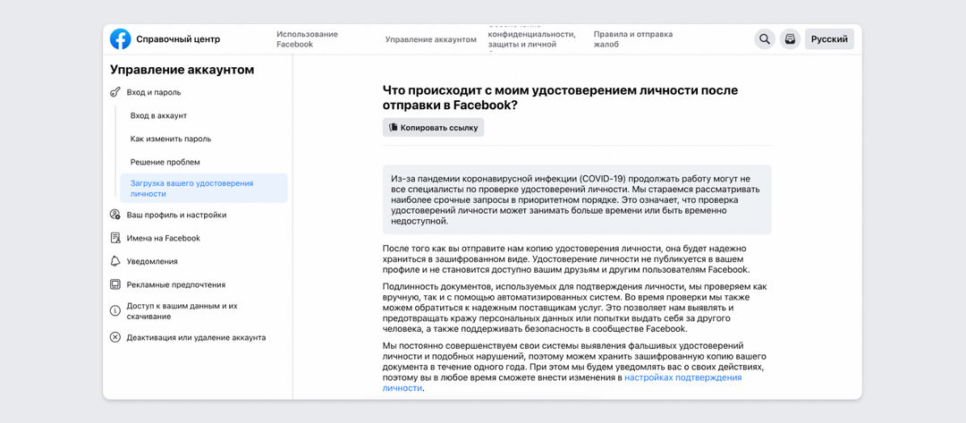Expand Рекламные предпочтения section
966x423 pixels.
coord(175,285)
